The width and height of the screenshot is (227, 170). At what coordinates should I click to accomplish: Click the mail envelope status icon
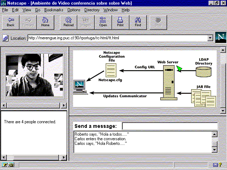215,165
